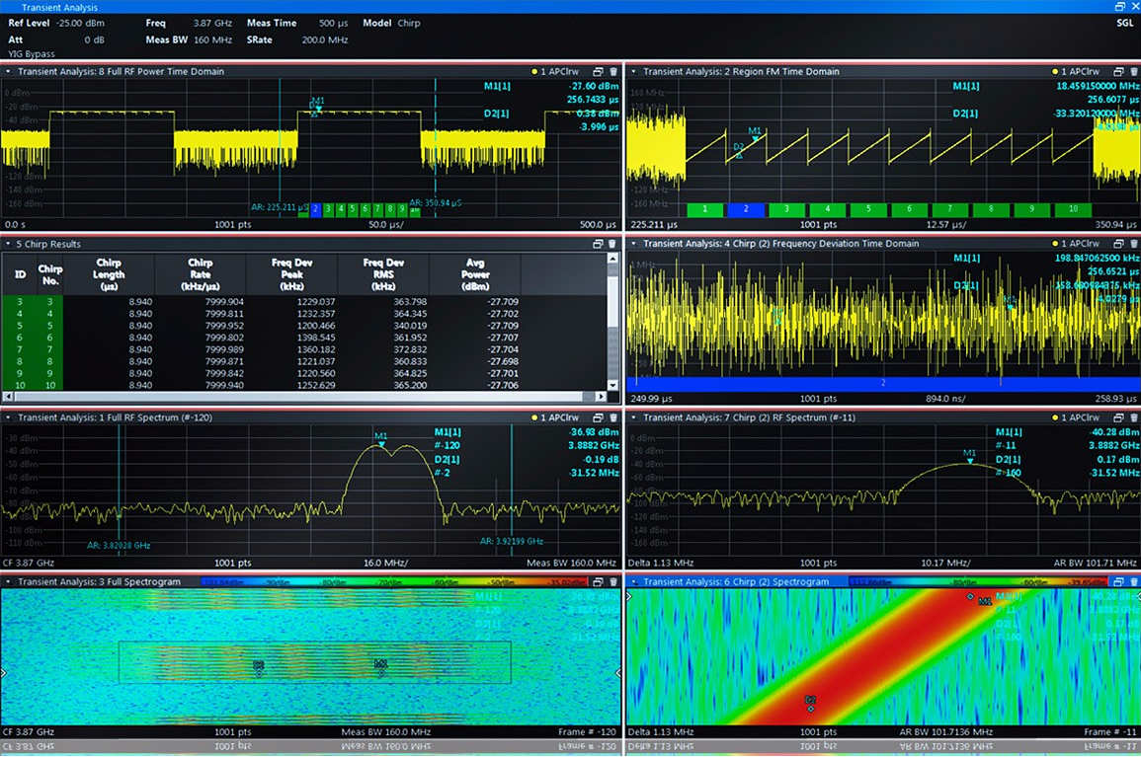This screenshot has height=757, width=1141.
Task: Collapse the Full RF Power Time Domain title arrow
Action: (8, 71)
